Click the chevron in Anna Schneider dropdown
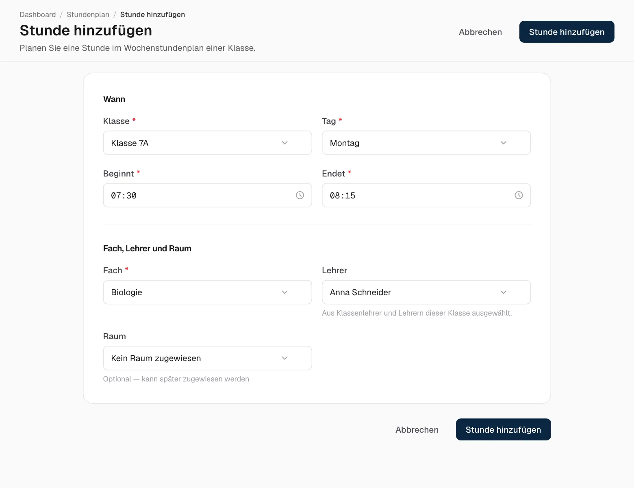 point(504,292)
